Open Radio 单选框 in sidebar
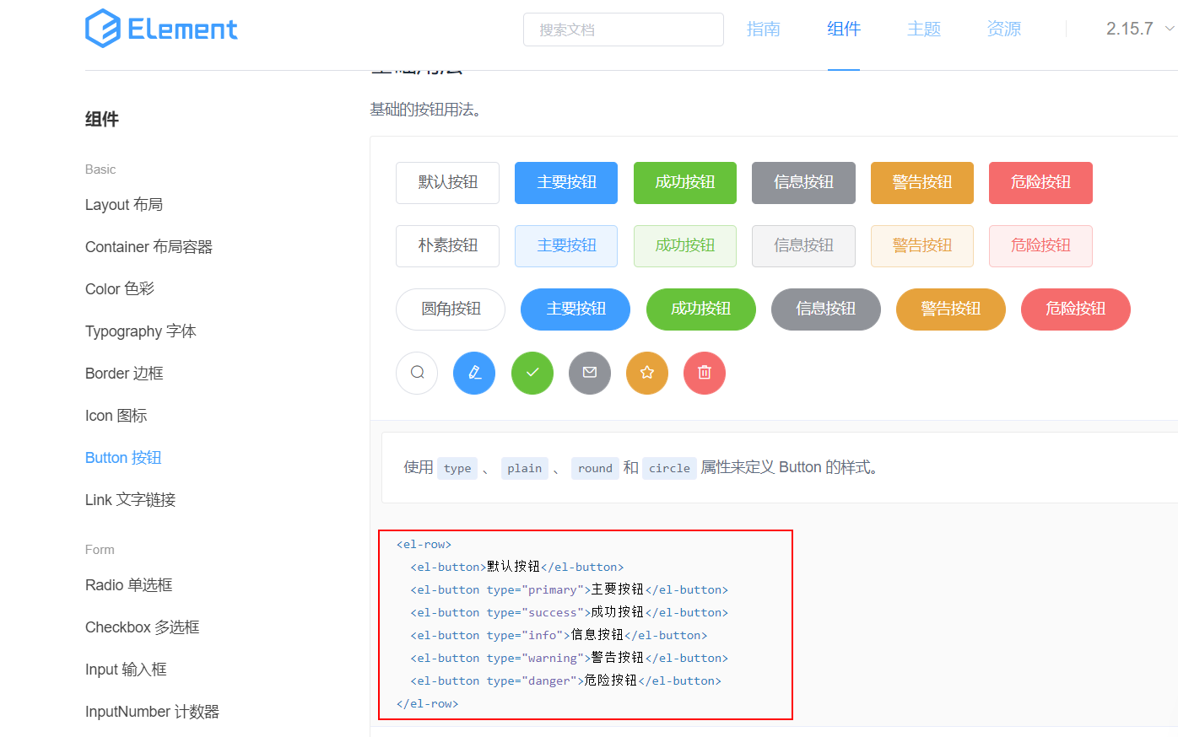Image resolution: width=1178 pixels, height=737 pixels. point(129,585)
